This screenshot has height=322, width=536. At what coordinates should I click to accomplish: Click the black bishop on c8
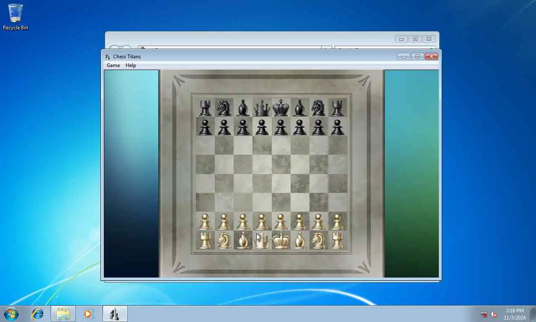[x=243, y=108]
